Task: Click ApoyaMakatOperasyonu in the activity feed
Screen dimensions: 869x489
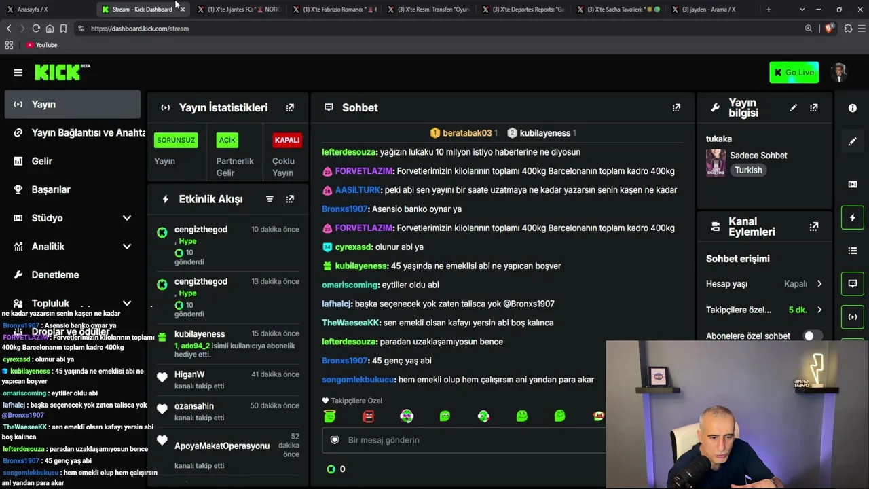Action: click(x=222, y=446)
